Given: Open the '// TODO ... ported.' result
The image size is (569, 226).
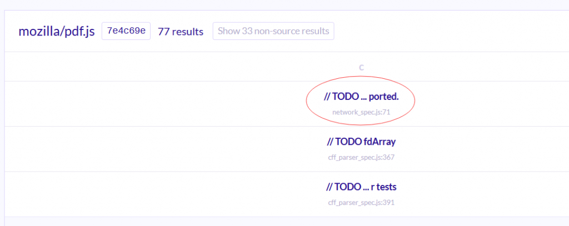Looking at the screenshot, I should click(x=361, y=97).
